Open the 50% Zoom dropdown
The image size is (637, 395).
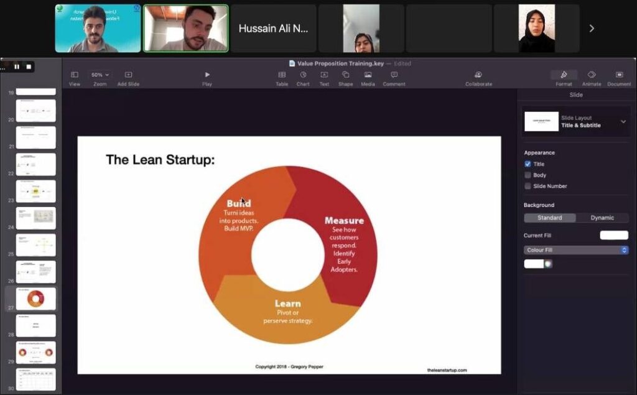coord(100,75)
